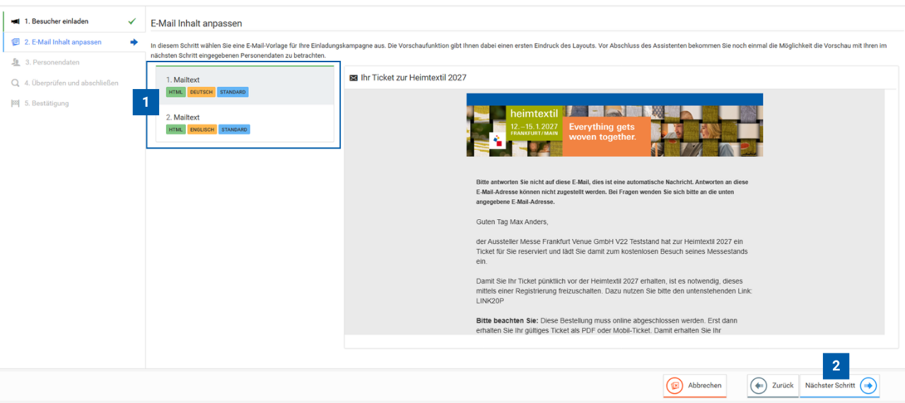905x403 pixels.
Task: Click the HTML tag on 2. Mailtext
Action: (x=176, y=129)
